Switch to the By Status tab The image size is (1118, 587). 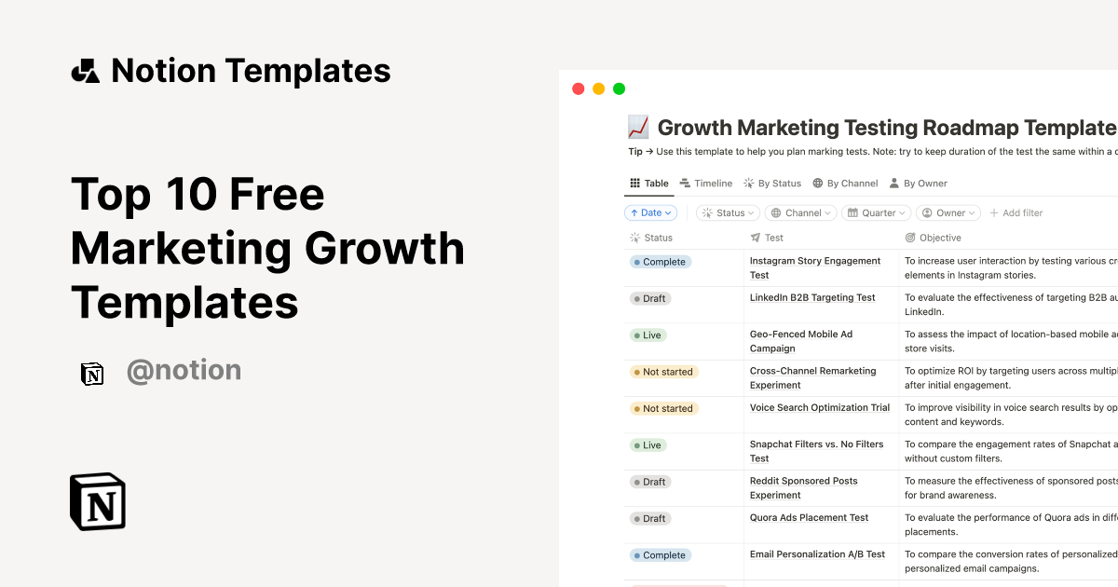tap(772, 183)
